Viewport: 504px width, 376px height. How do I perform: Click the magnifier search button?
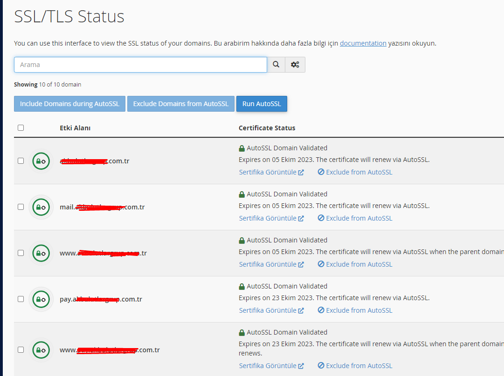point(276,65)
